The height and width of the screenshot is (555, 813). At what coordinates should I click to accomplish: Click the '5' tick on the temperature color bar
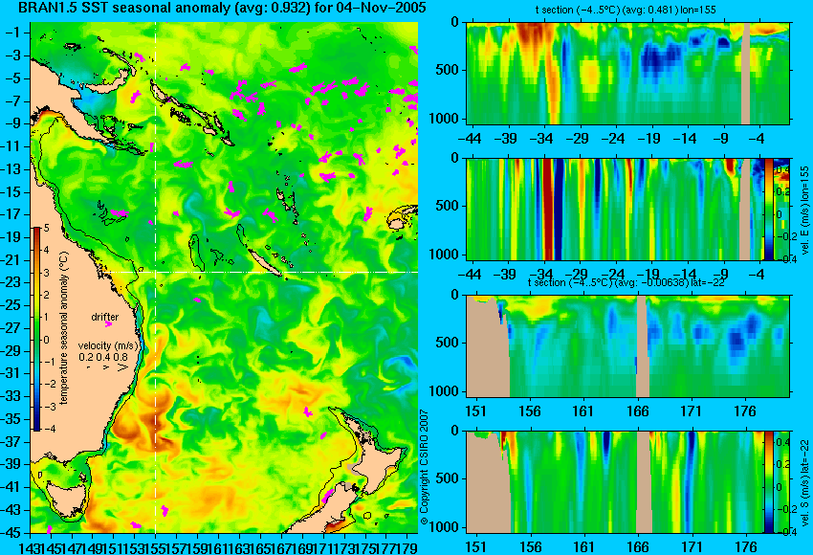[46, 228]
